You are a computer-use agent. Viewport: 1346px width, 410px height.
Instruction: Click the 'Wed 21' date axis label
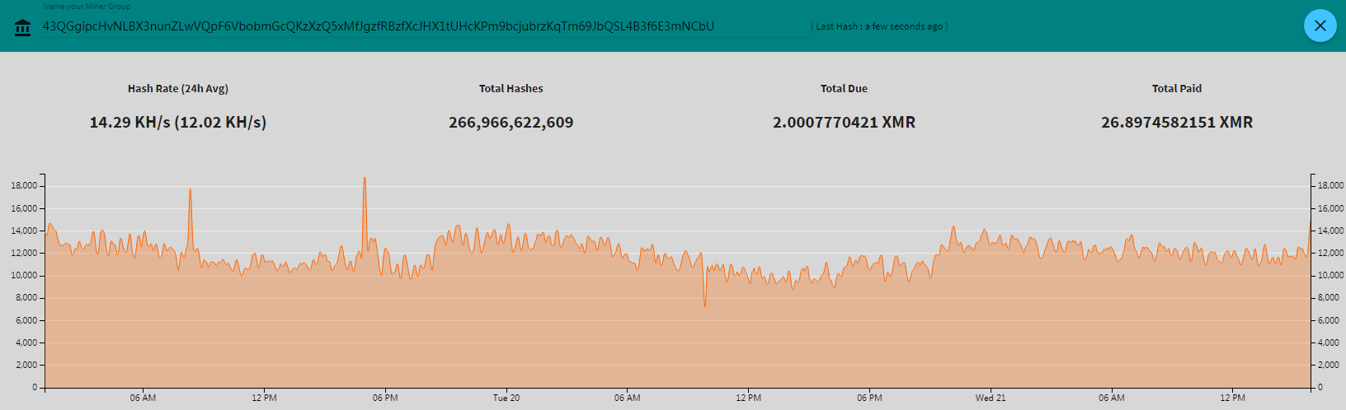tap(991, 398)
